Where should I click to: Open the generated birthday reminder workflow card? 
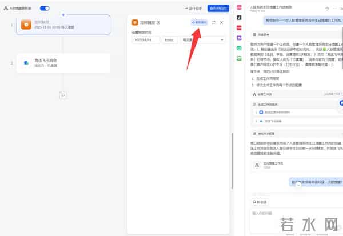tap(297, 165)
